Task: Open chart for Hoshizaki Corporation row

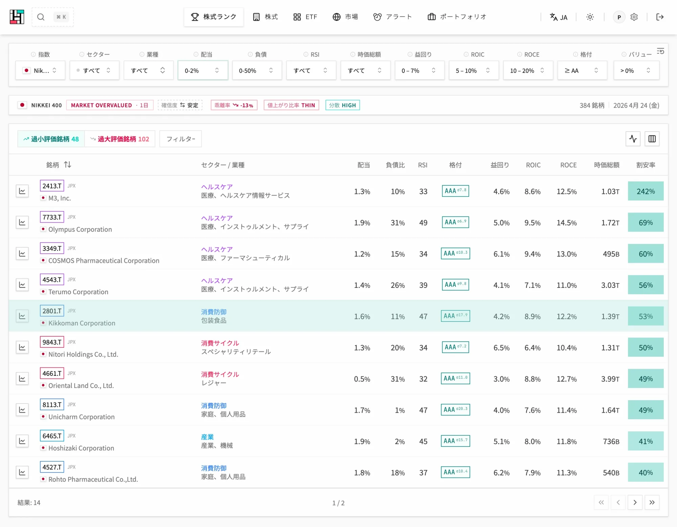Action: click(22, 441)
